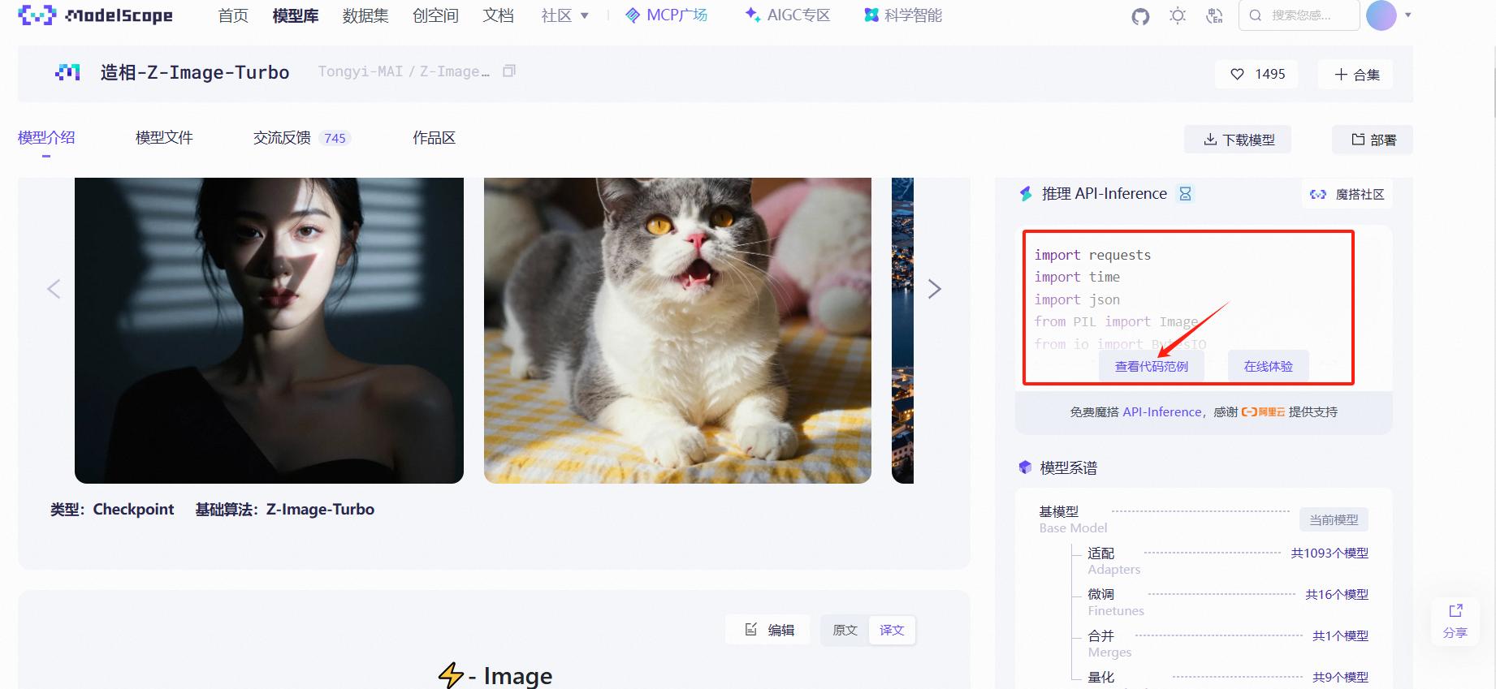Click the ModelScope logo
This screenshot has height=689, width=1496.
95,15
